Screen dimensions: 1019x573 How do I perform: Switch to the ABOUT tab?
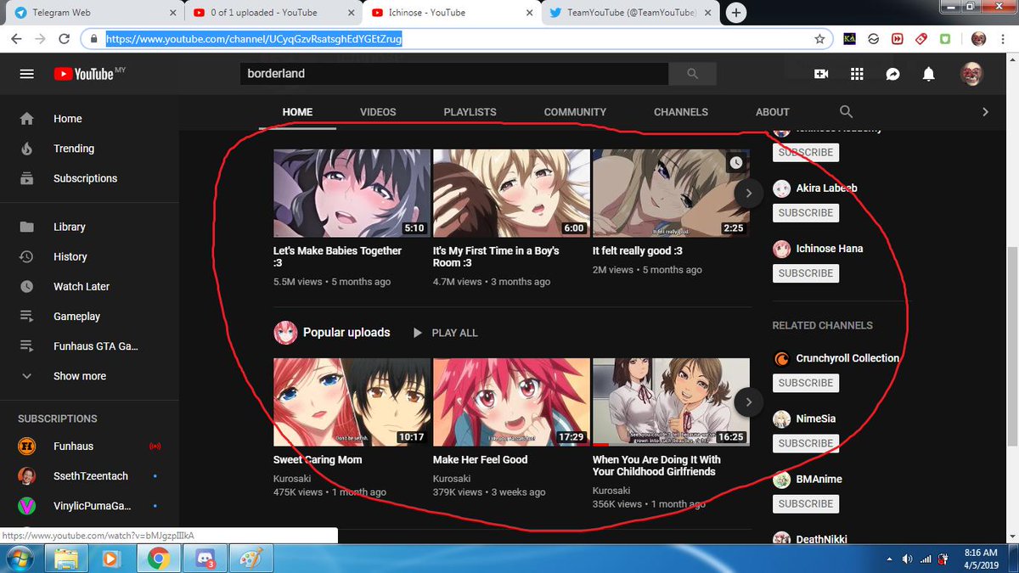(773, 112)
